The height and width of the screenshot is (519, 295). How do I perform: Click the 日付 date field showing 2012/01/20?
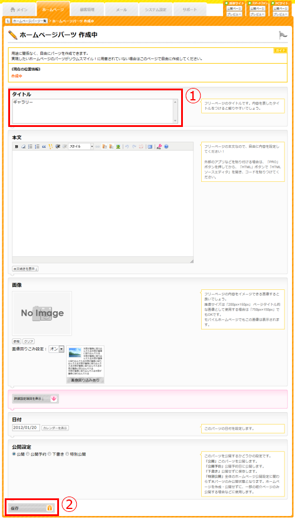[x=26, y=427]
